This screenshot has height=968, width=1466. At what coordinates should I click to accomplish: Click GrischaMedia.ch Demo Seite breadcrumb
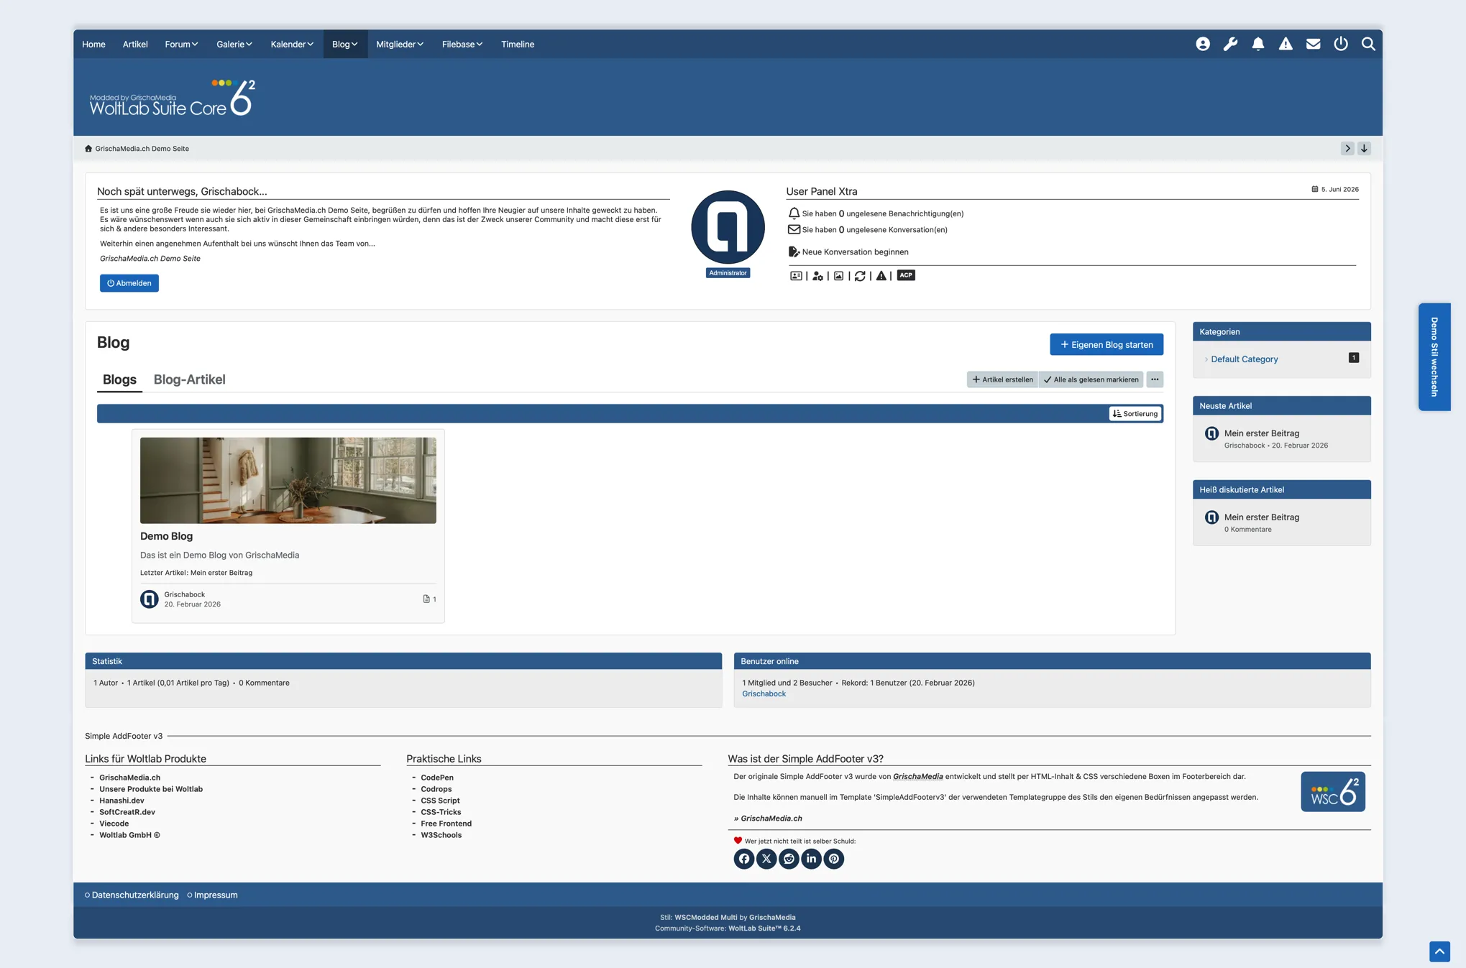click(x=142, y=149)
